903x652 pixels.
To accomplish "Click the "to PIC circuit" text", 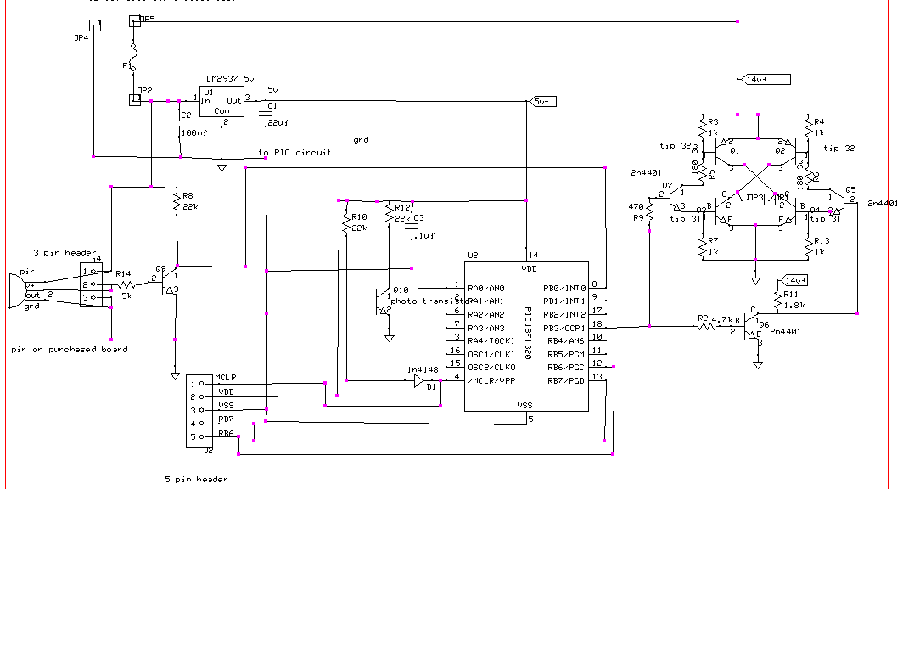I will point(294,153).
